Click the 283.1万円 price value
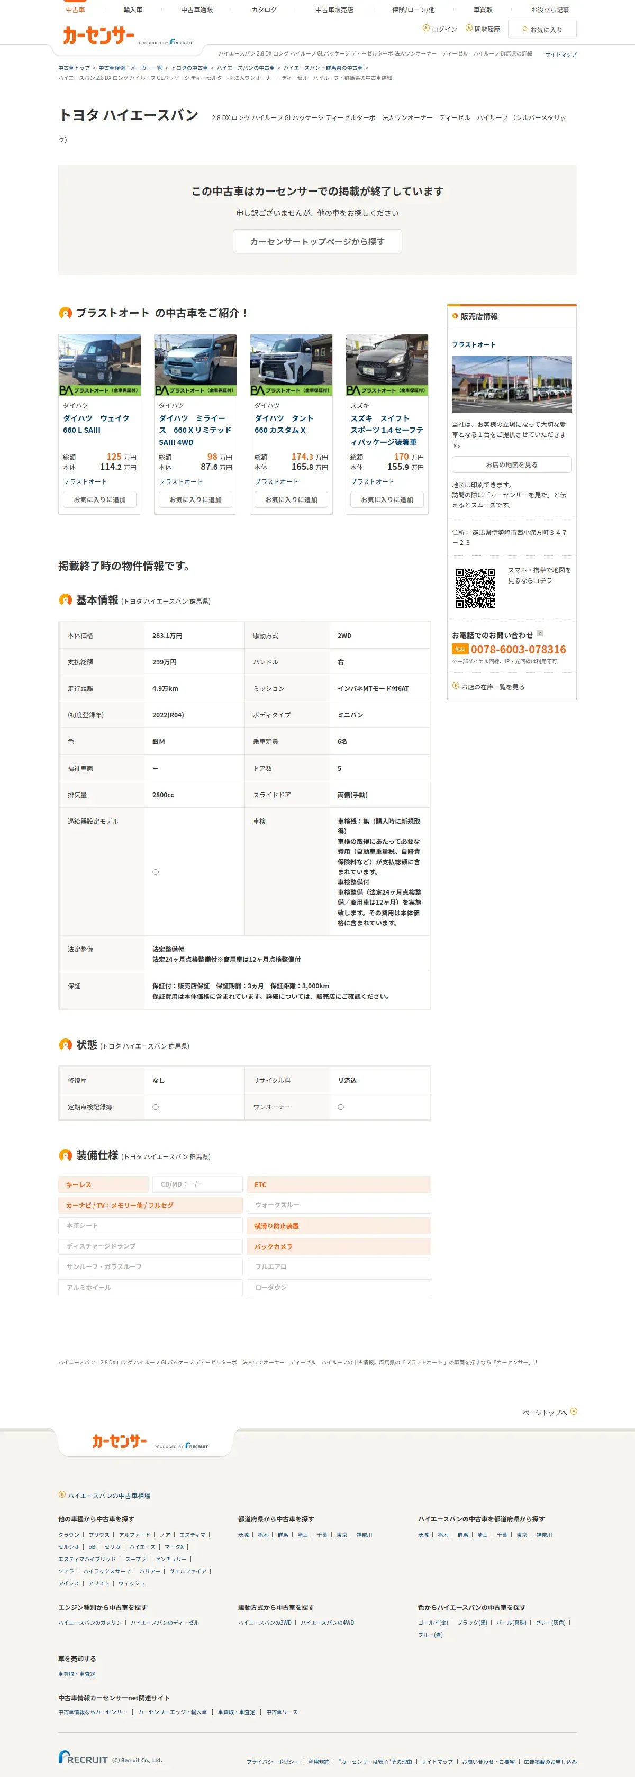The height and width of the screenshot is (1777, 635). pos(167,635)
